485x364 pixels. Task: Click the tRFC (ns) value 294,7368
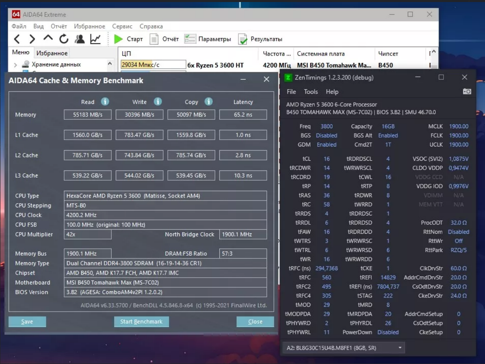tap(326, 268)
